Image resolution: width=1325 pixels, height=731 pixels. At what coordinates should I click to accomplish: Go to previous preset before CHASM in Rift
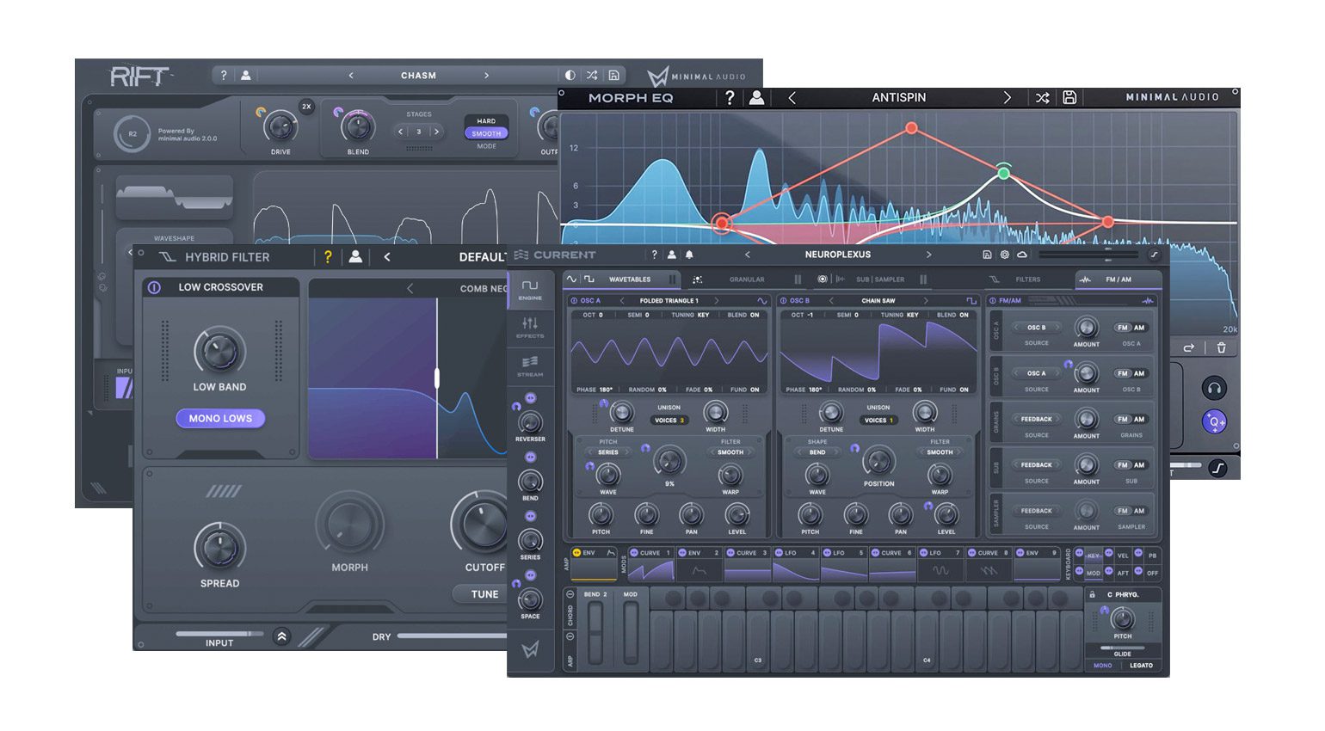(x=351, y=76)
